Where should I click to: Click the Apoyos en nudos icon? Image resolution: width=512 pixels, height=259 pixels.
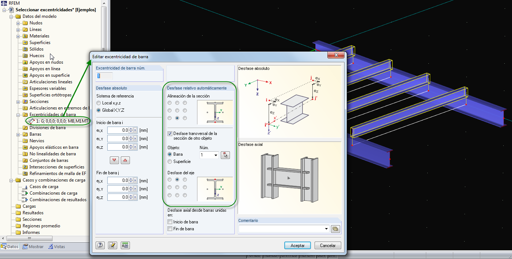point(25,62)
